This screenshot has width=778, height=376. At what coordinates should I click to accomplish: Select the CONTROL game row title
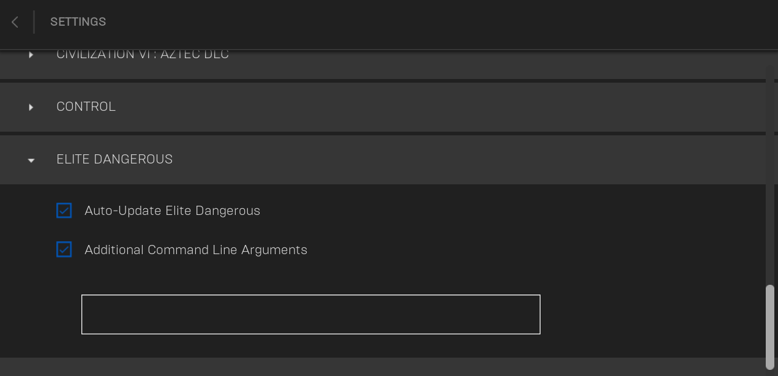tap(86, 107)
